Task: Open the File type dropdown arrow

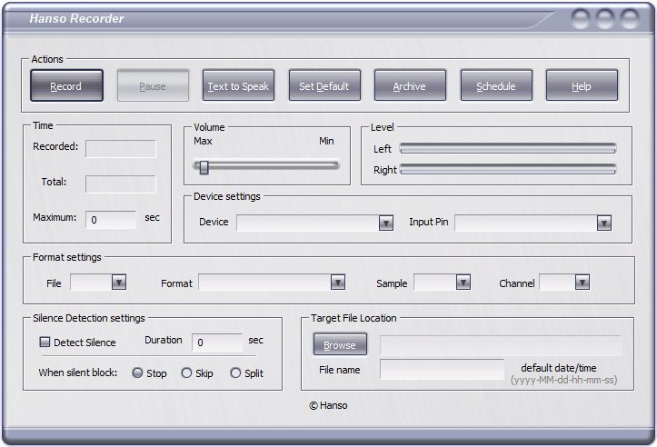Action: (119, 282)
